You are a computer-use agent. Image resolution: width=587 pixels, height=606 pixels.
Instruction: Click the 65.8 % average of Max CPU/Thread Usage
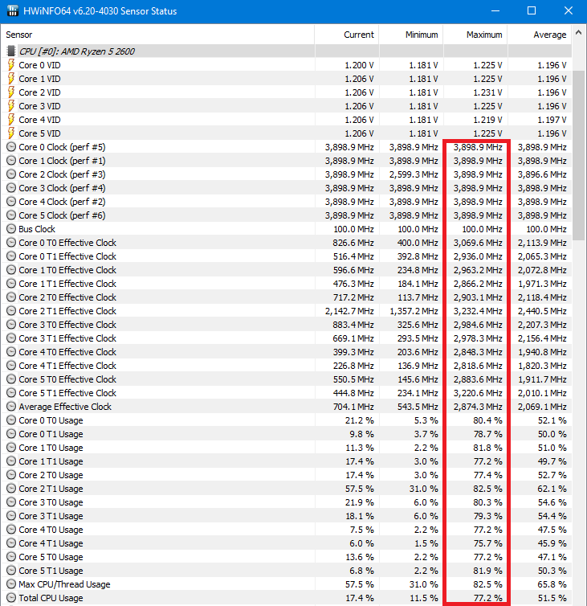click(x=552, y=584)
